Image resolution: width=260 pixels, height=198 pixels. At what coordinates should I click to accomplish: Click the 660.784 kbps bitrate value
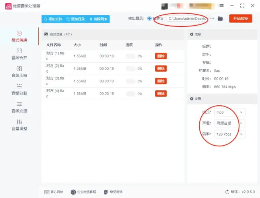click(x=225, y=87)
